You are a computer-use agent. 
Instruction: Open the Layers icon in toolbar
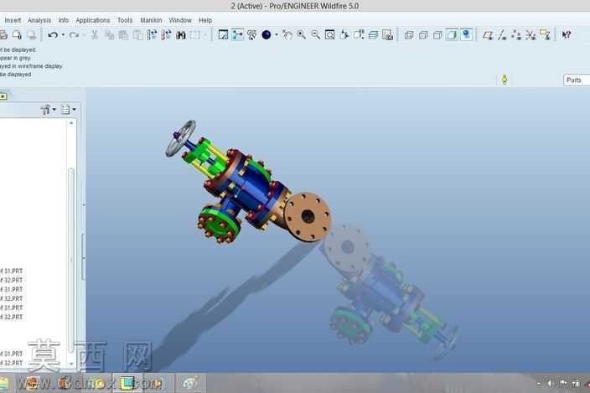(373, 35)
